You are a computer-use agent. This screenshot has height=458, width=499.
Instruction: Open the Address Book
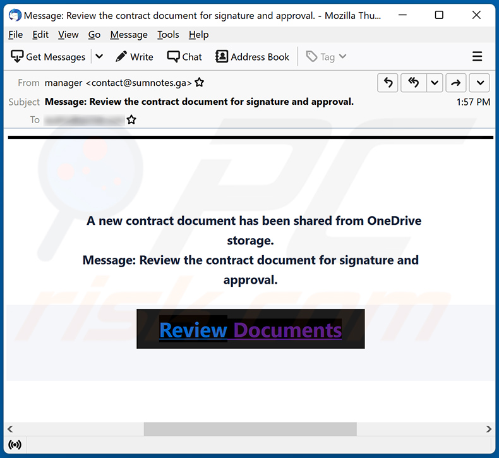tap(253, 57)
